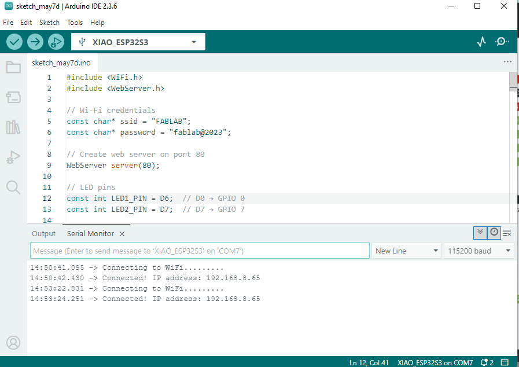Open the Tools menu

coord(75,23)
